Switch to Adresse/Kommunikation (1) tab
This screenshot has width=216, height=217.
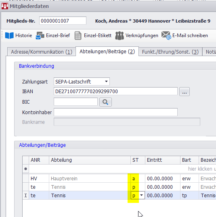click(42, 52)
